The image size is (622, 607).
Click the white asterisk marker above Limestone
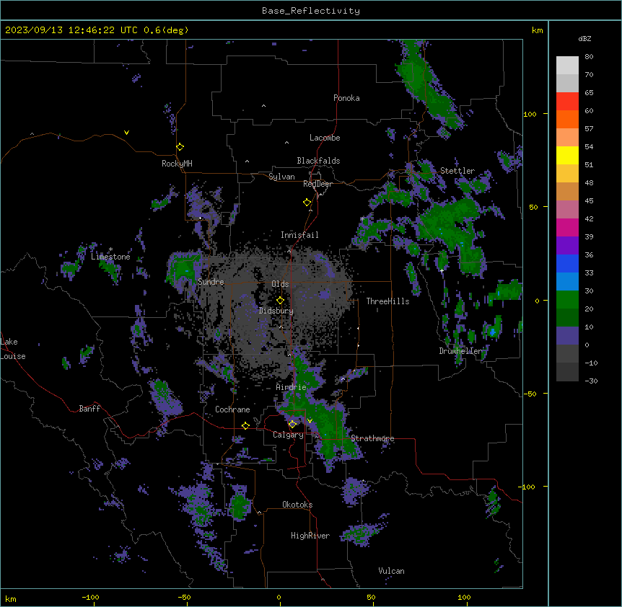(110, 249)
